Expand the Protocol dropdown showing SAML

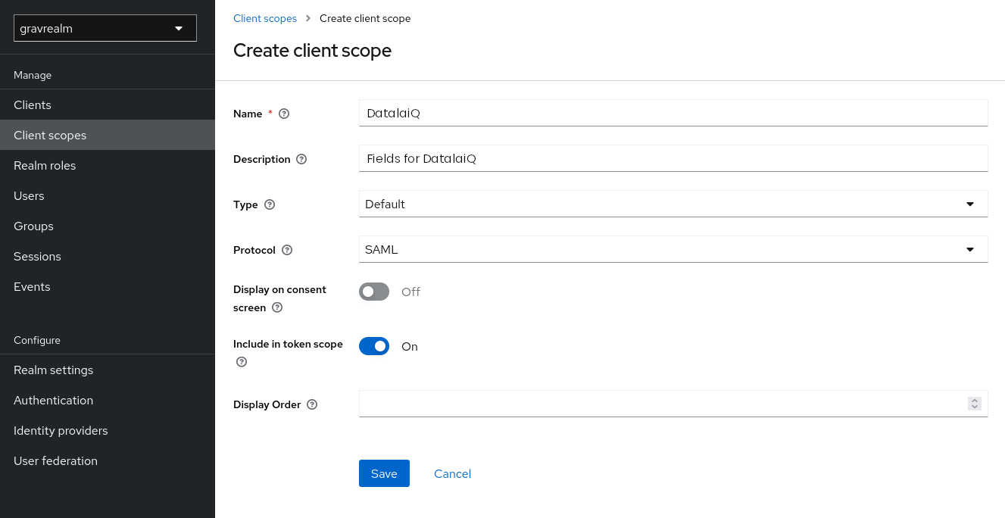pos(673,249)
